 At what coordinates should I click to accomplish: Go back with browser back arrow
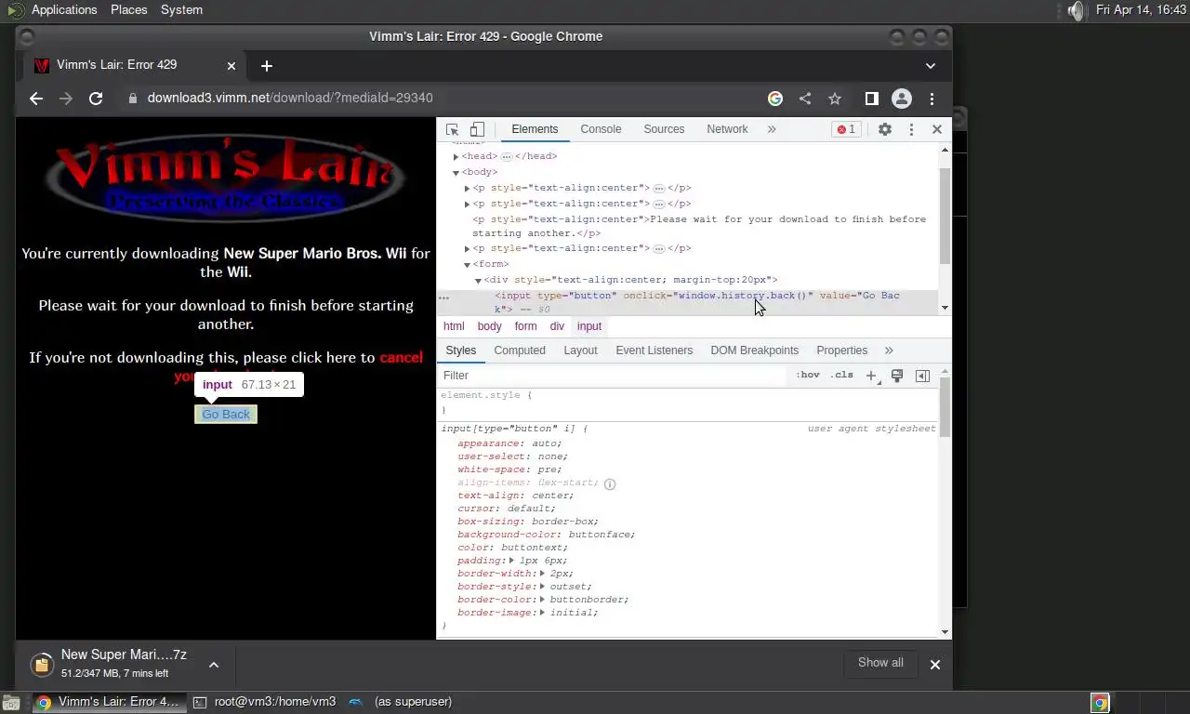[36, 99]
